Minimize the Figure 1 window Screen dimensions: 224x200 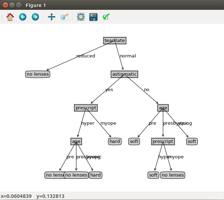(12, 5)
